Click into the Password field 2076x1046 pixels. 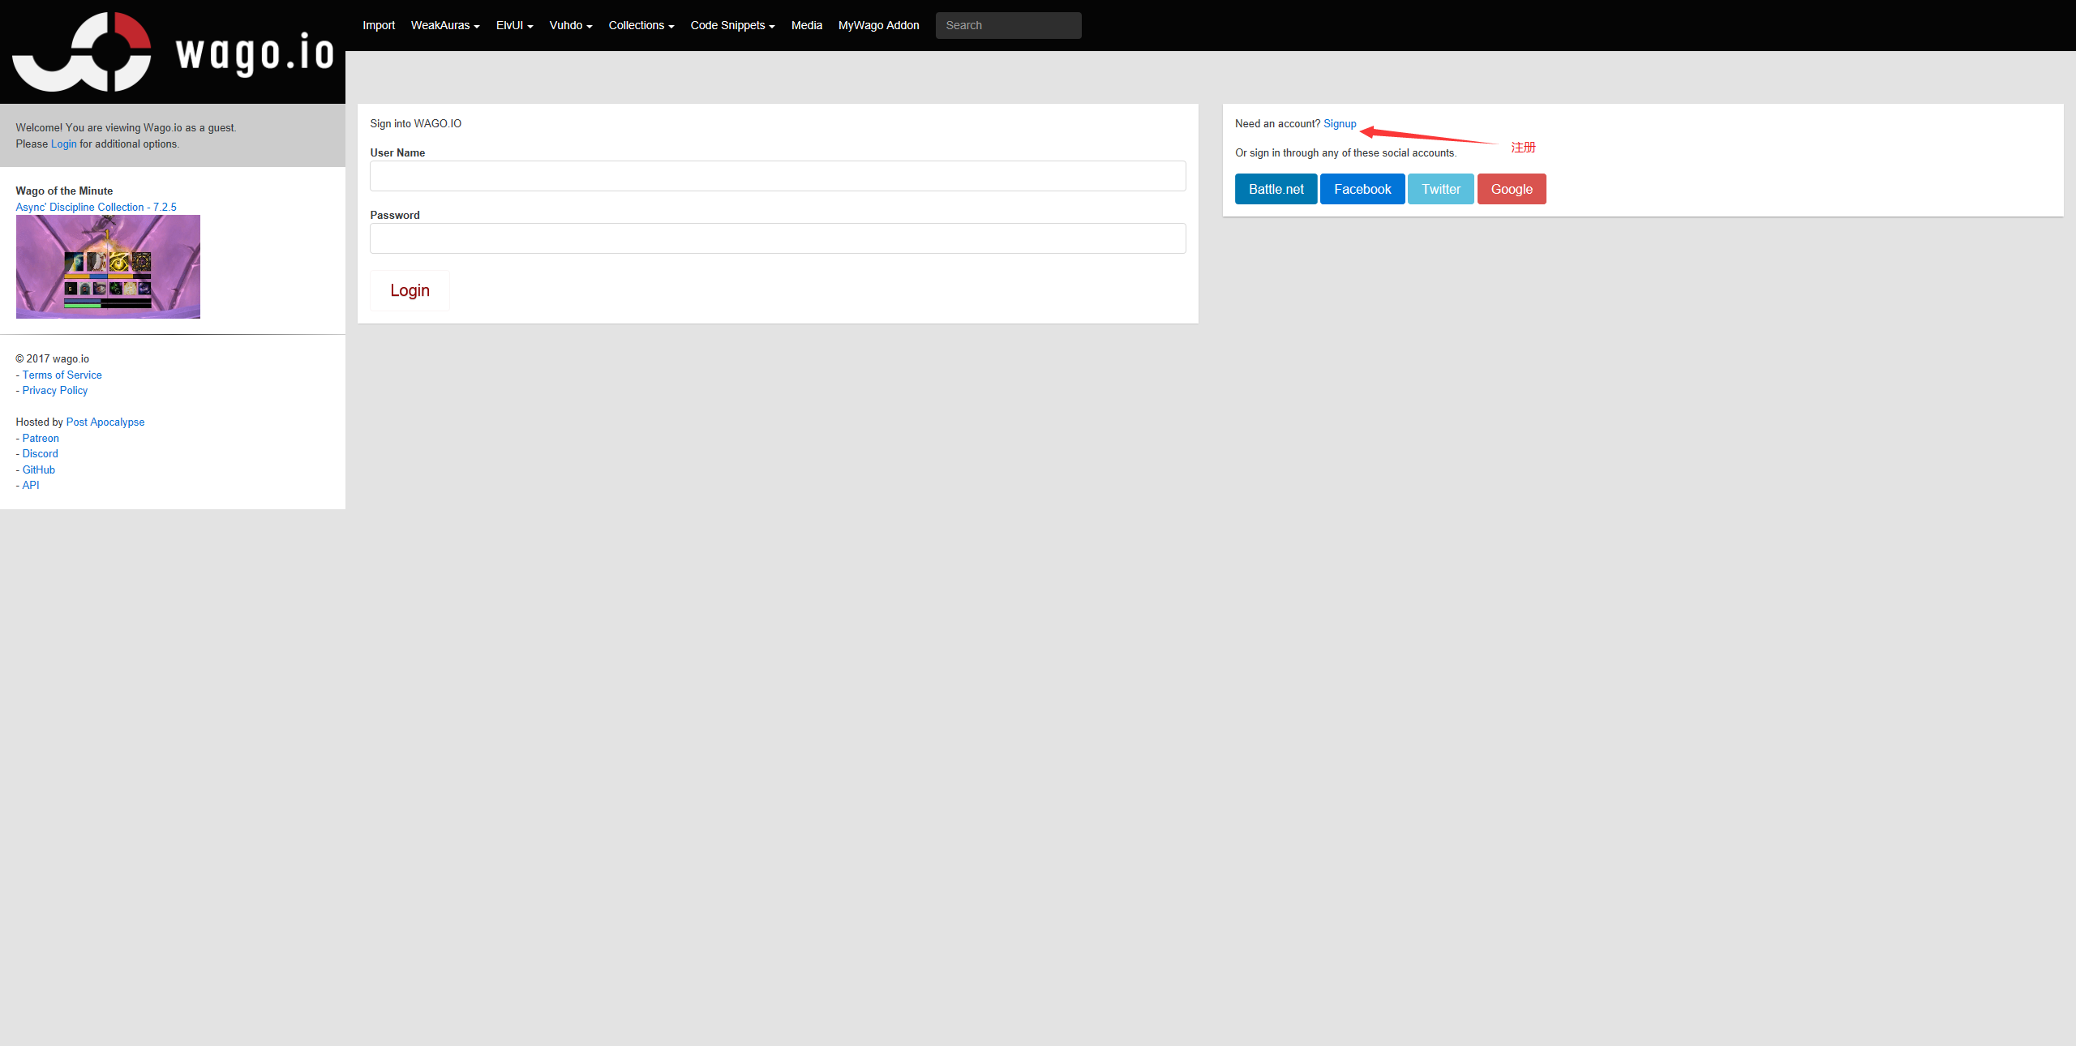coord(777,238)
